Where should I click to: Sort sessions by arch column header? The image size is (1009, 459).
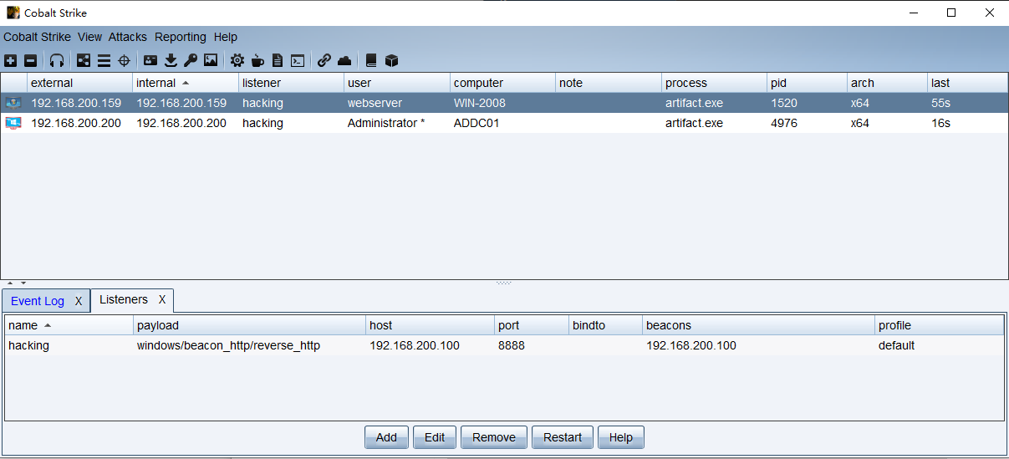887,83
